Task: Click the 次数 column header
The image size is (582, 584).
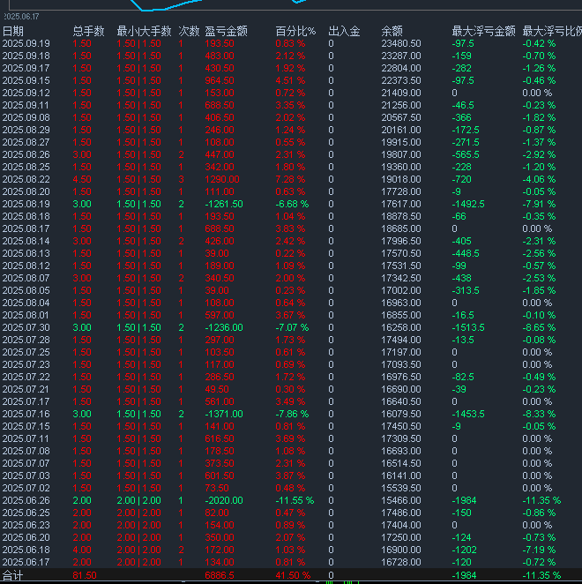Action: (x=189, y=31)
